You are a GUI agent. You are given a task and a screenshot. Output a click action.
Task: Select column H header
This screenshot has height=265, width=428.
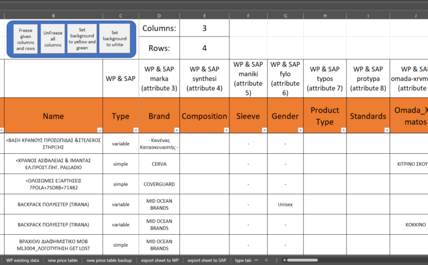point(325,16)
